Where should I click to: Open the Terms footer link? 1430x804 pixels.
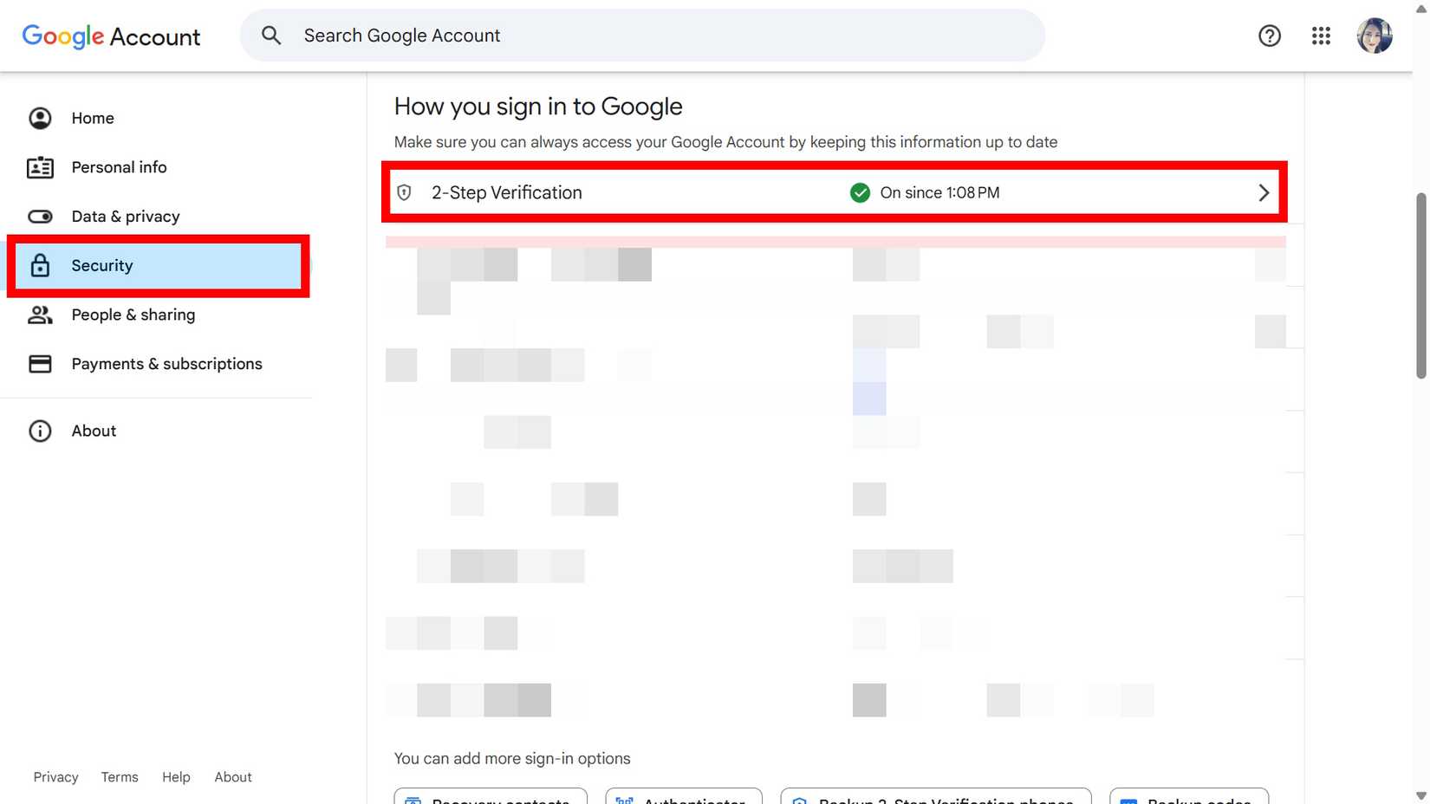pos(119,776)
